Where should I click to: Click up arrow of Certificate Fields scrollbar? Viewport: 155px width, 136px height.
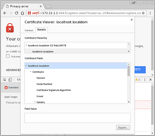coord(129,64)
